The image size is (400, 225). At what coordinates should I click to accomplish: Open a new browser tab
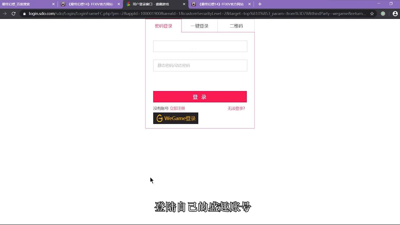260,4
